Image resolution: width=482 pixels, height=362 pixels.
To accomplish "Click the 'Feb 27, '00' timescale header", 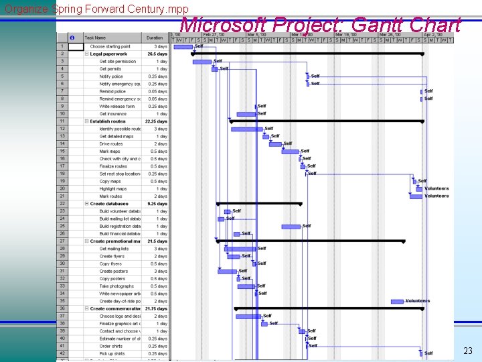I will (x=224, y=35).
